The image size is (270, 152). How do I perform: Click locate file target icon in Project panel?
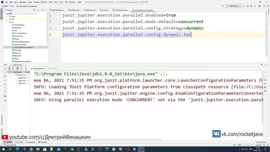[x=34, y=10]
